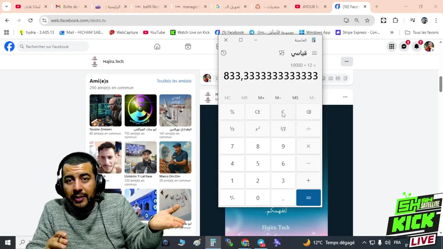Open Chrome extensions puzzle icon
This screenshot has width=443, height=249.
click(395, 20)
